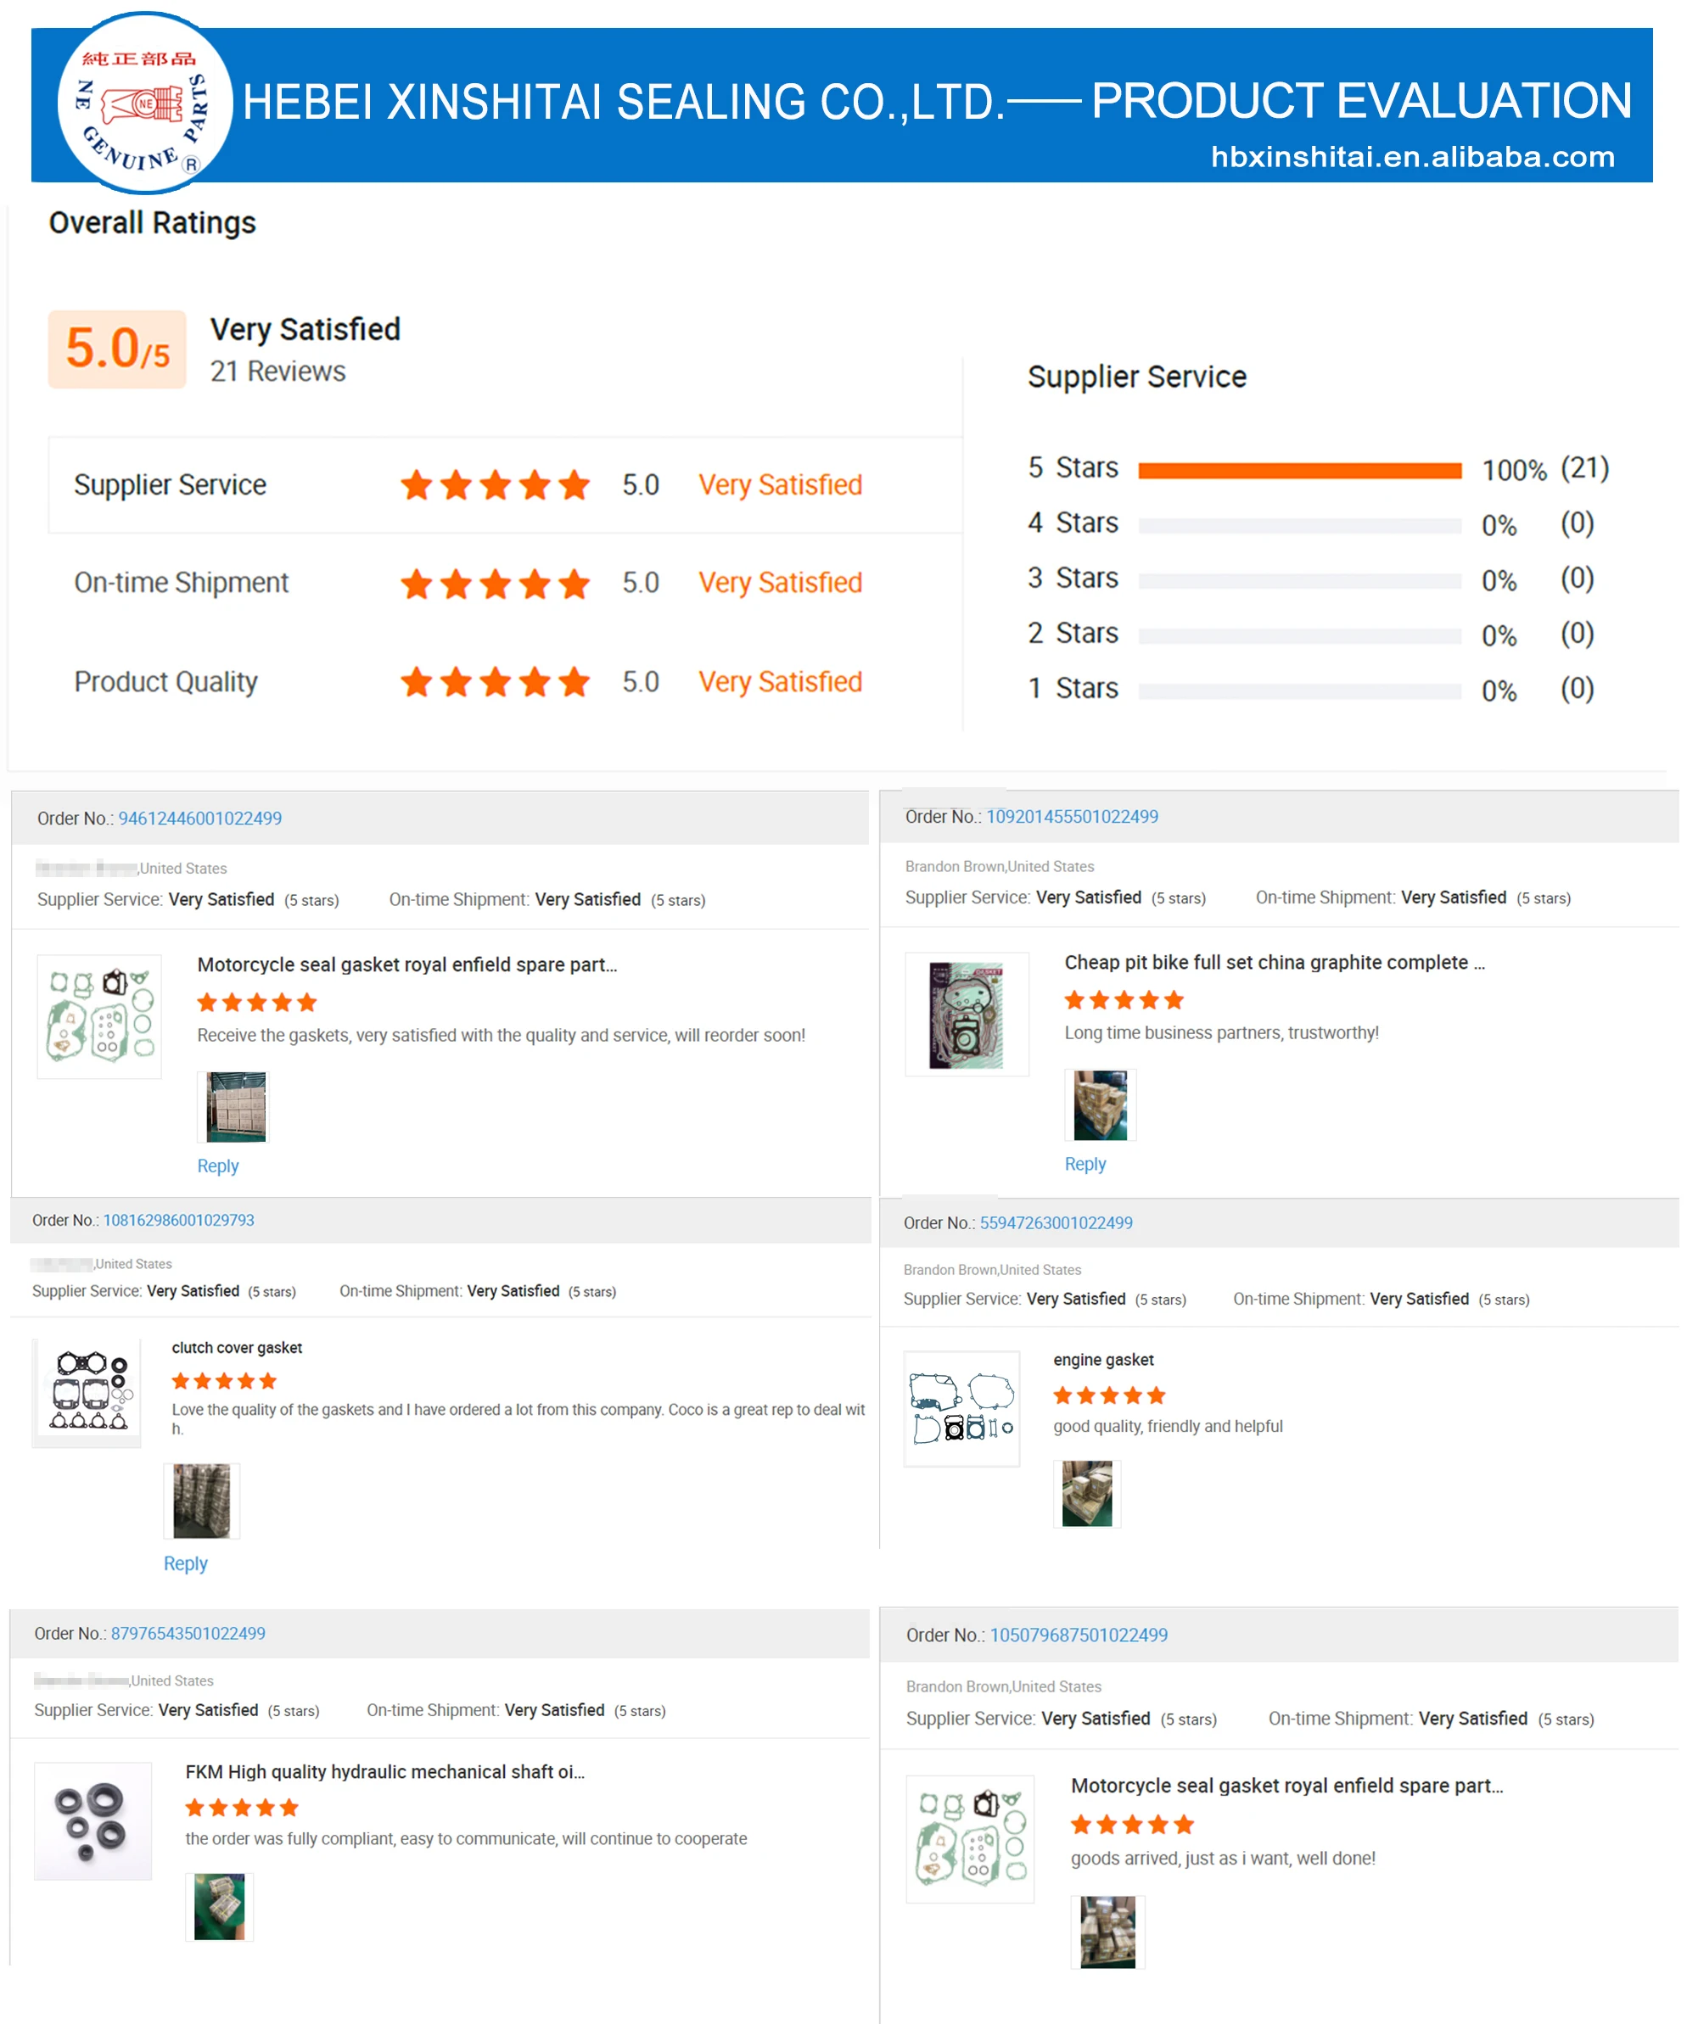The height and width of the screenshot is (2024, 1687).
Task: Open order number 108162986001029793
Action: point(178,1220)
